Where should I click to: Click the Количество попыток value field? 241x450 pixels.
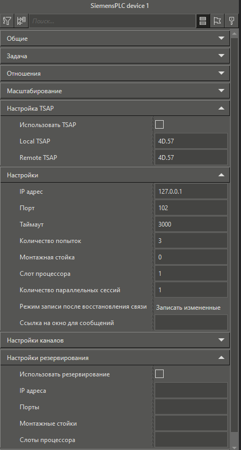point(191,240)
